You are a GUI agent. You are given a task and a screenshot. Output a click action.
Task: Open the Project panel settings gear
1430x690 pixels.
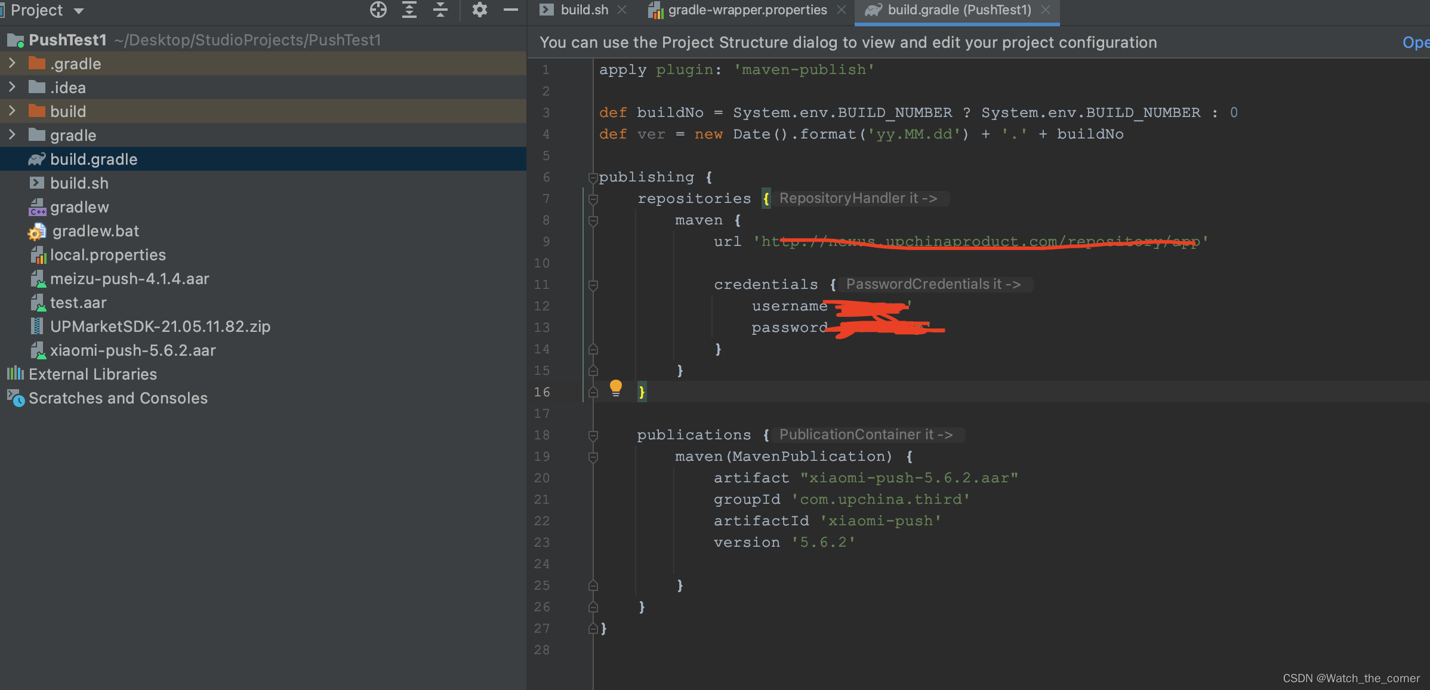tap(479, 10)
